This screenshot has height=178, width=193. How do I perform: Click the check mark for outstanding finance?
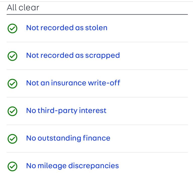point(13,139)
